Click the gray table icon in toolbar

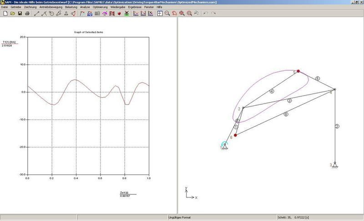(97, 14)
